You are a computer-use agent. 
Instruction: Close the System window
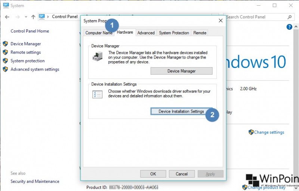(x=291, y=6)
